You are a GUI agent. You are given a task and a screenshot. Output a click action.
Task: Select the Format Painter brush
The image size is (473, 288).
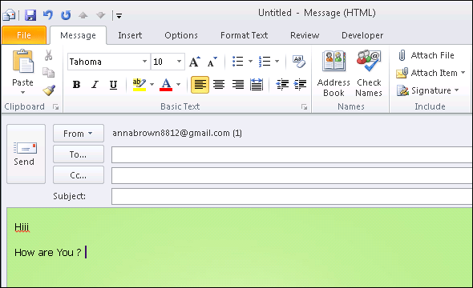(x=49, y=90)
